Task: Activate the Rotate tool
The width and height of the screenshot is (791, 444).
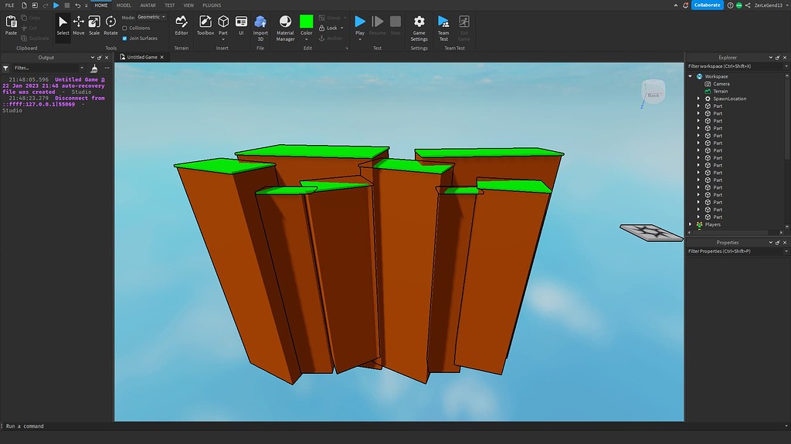Action: [110, 25]
